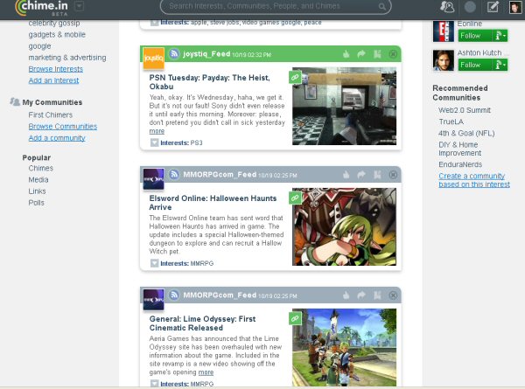Click the link icon on the Elsword image

click(295, 198)
